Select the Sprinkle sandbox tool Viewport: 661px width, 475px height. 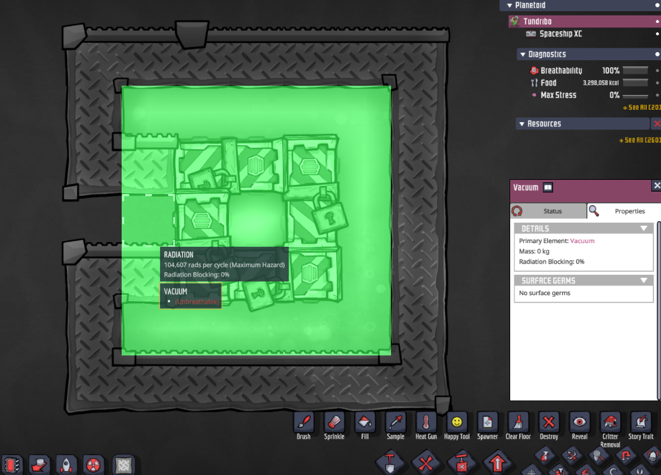click(335, 422)
